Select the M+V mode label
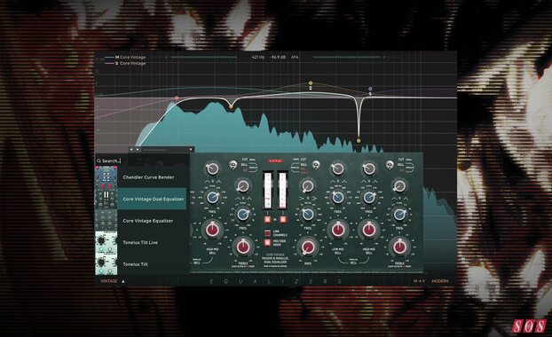The image size is (552, 337). (x=419, y=281)
